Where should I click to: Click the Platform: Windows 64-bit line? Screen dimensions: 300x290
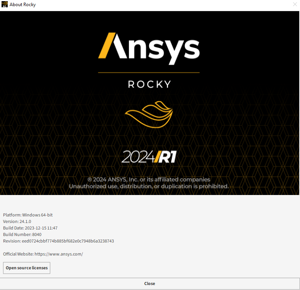28,215
